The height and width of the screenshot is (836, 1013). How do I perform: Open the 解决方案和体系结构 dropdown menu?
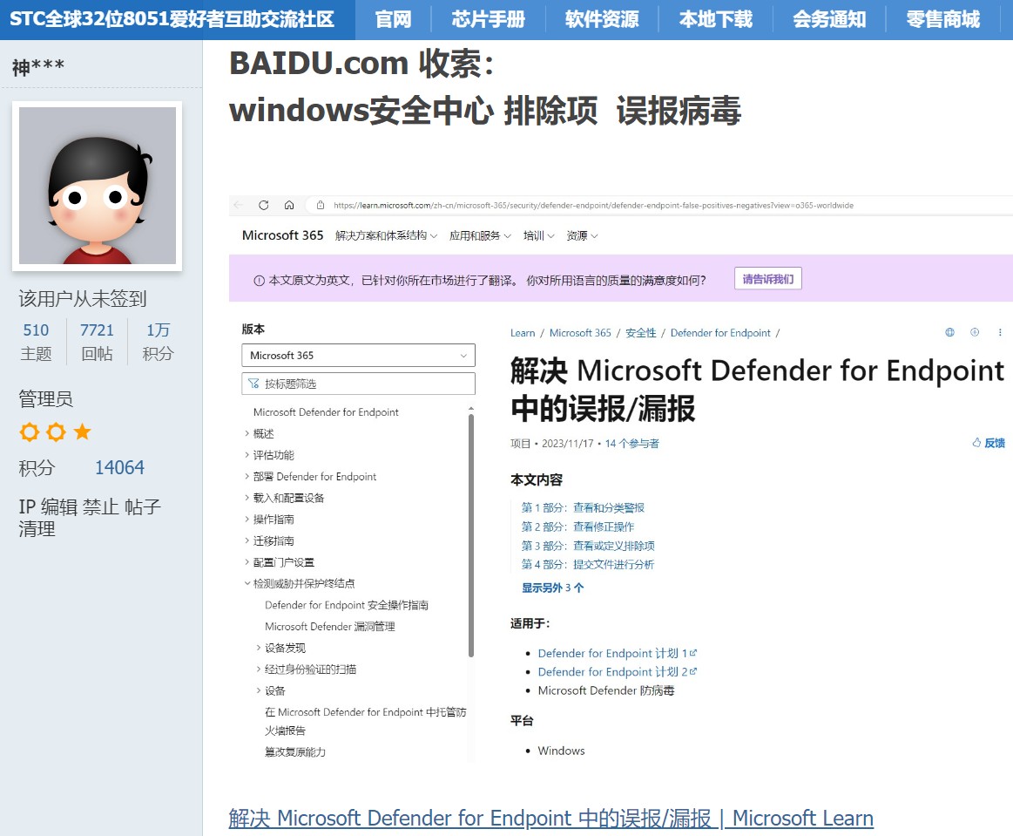coord(387,236)
